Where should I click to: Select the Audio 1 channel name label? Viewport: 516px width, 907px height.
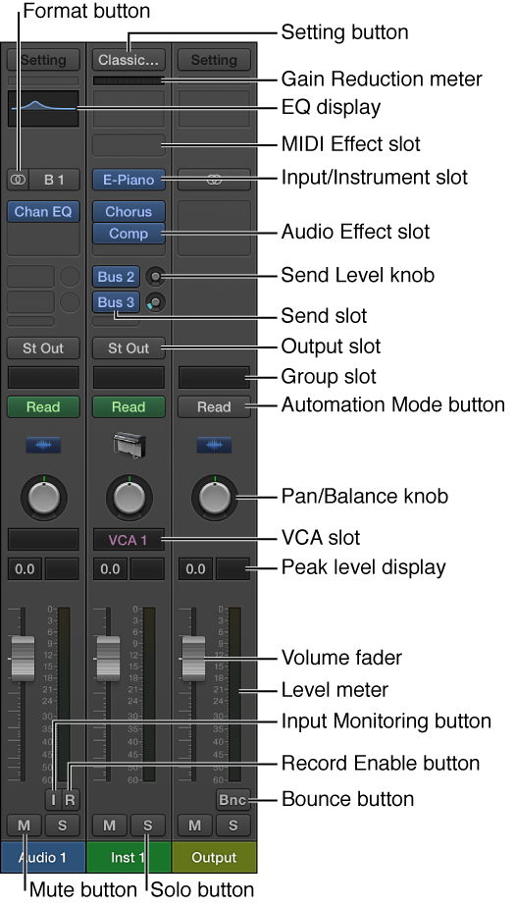click(43, 857)
